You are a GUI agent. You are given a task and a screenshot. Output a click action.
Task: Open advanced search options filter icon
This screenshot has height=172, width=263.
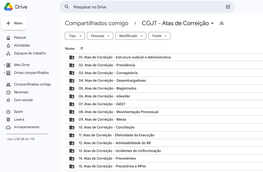pos(228,7)
